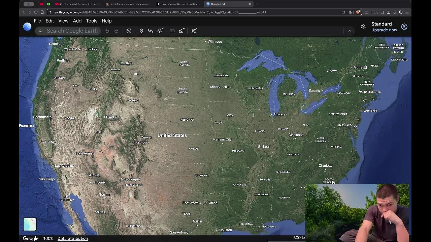Click Upgrade now link
The width and height of the screenshot is (431, 242).
(384, 30)
